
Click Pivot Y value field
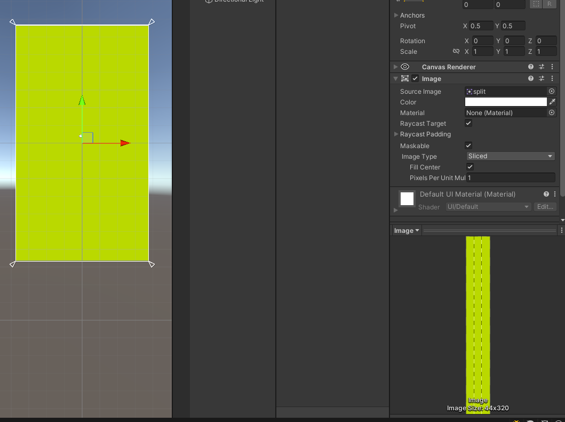(513, 26)
